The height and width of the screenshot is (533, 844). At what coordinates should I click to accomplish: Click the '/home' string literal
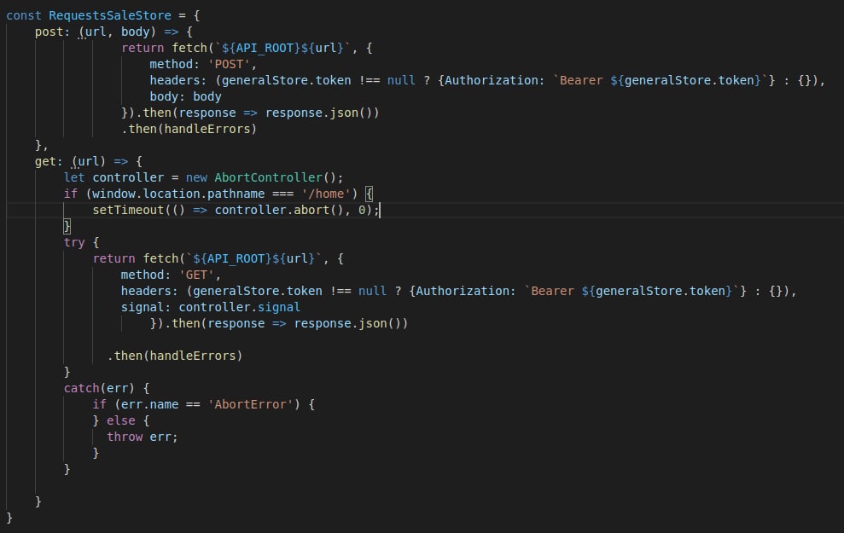[x=326, y=194]
